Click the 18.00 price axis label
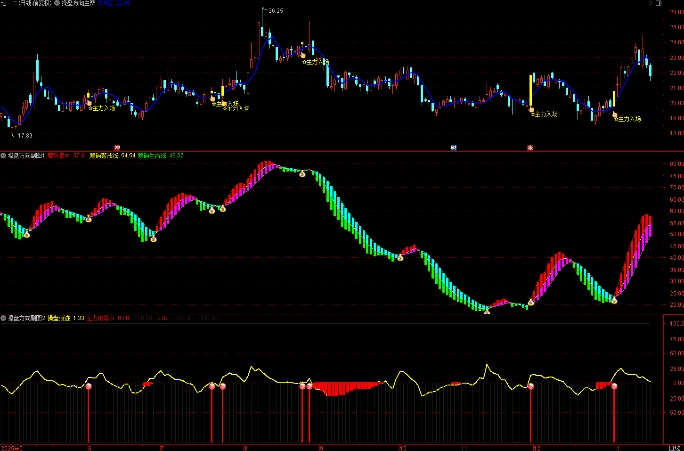684x451 pixels. 676,133
